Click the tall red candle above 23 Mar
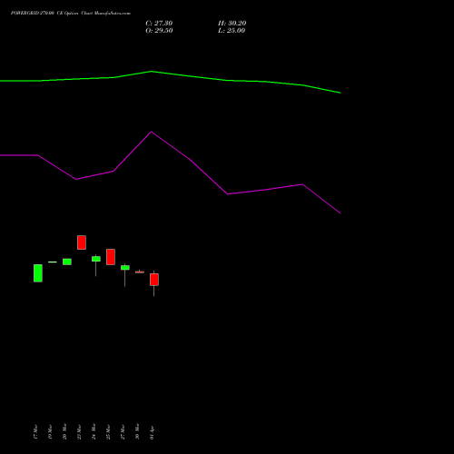454x454 pixels. (82, 242)
